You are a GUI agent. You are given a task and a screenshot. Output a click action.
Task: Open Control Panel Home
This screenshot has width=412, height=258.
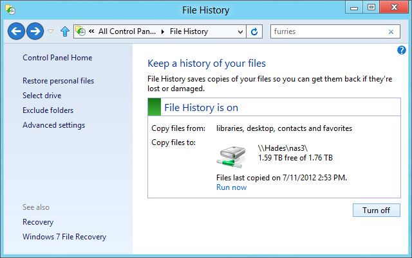[x=57, y=58]
